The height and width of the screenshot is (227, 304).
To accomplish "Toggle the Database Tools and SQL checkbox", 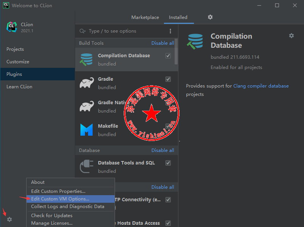I will (168, 163).
